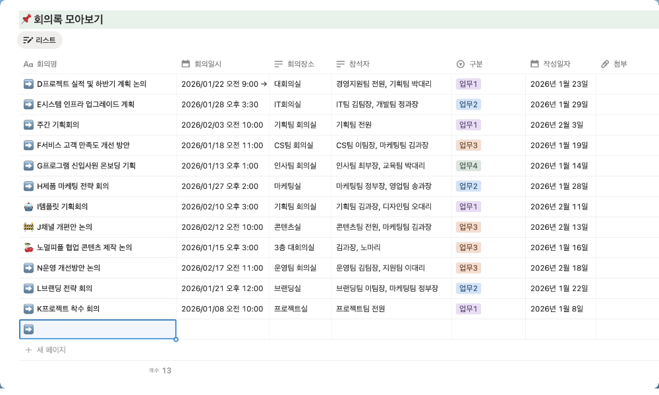Click the 개수 13 count summary
Screen dimensions: 659x395
pyautogui.click(x=160, y=371)
